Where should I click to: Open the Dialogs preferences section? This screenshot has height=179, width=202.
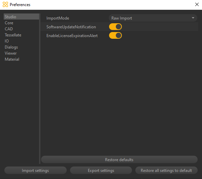pyautogui.click(x=11, y=47)
